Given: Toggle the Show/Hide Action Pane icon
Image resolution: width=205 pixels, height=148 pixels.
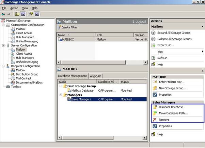Looking at the screenshot, I should pyautogui.click(x=37, y=14).
